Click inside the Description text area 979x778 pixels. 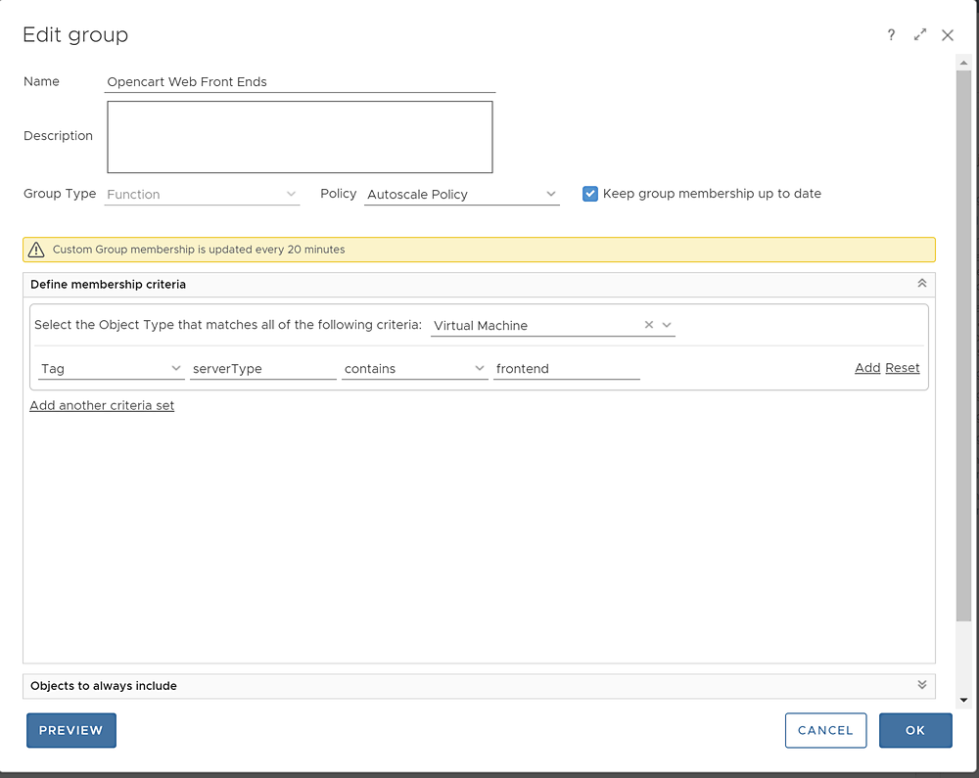pyautogui.click(x=300, y=137)
